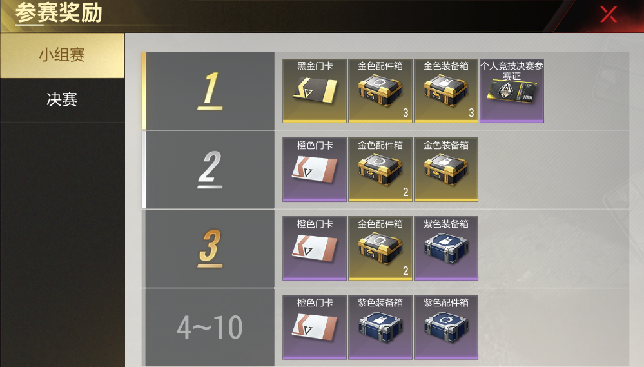Select the 小组赛 tab

(x=62, y=55)
